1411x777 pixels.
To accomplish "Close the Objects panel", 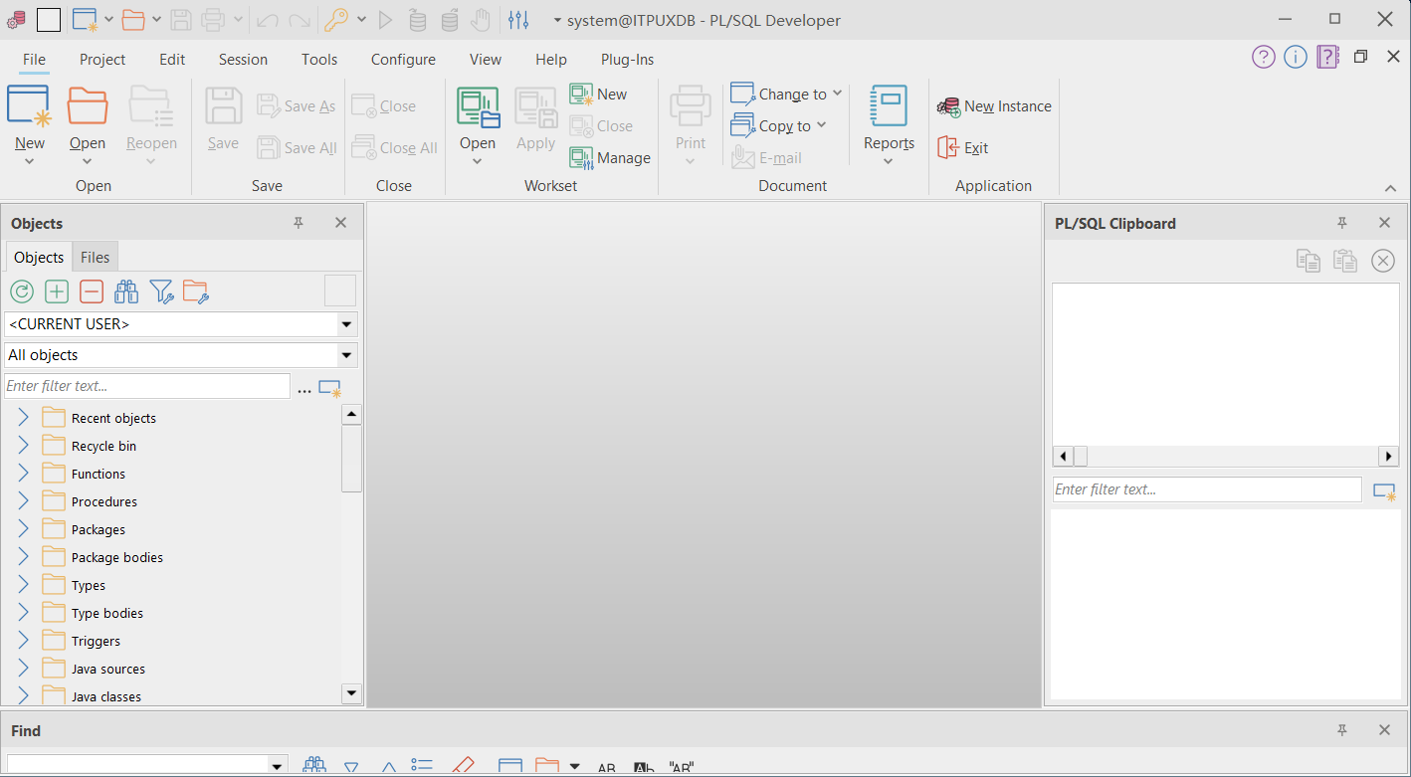I will click(x=340, y=223).
